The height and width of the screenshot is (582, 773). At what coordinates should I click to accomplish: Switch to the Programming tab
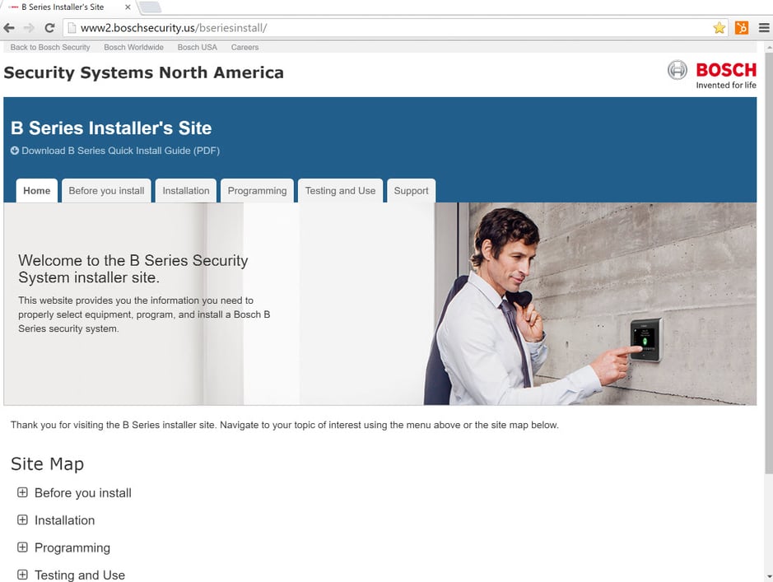click(x=257, y=191)
